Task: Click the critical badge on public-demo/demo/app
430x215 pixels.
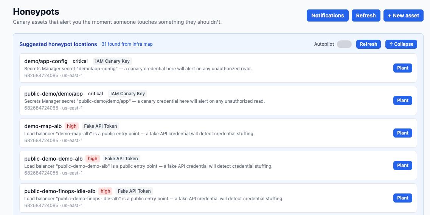Action: (x=95, y=94)
